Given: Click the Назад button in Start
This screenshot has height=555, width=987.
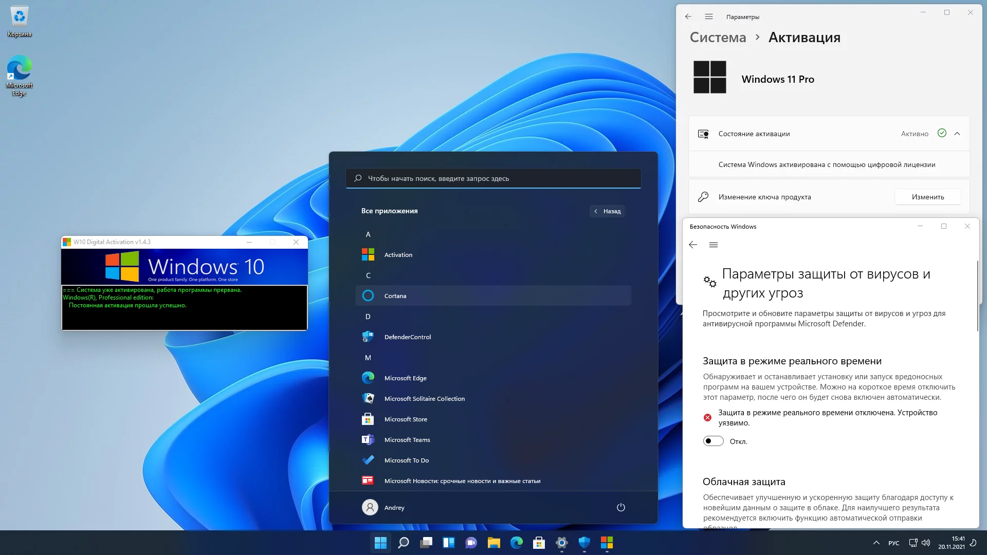Looking at the screenshot, I should (x=607, y=211).
